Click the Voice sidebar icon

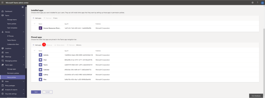[x=3, y=81]
